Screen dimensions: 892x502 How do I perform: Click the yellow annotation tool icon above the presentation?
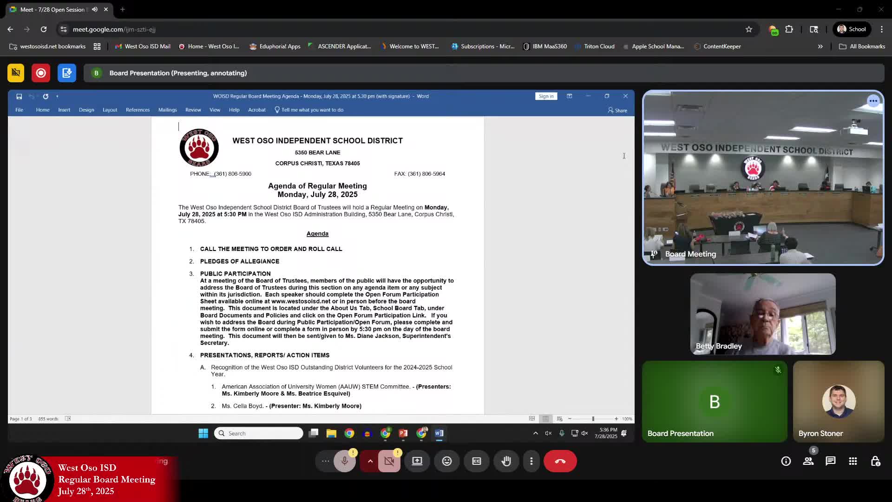(x=16, y=73)
